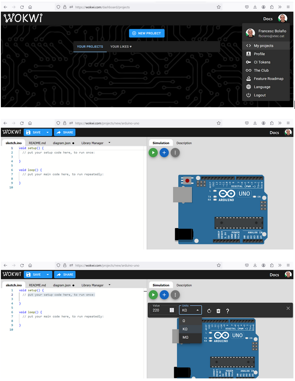The image size is (295, 381).
Task: Open CI Tokens with the key icon
Action: (x=262, y=62)
